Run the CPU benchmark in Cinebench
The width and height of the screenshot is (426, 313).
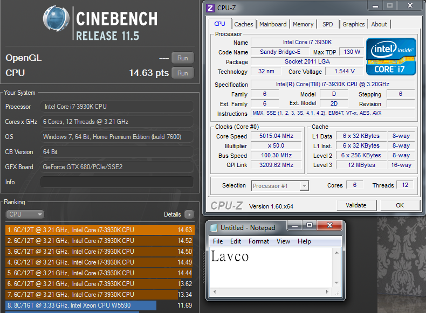(183, 73)
